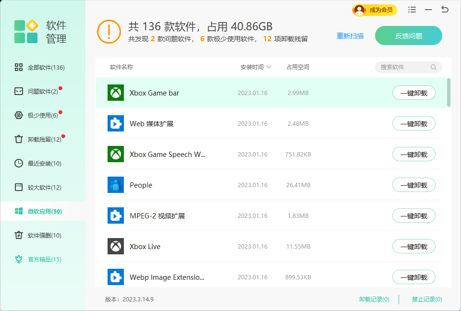The image size is (461, 311).
Task: Click the Xbox Game Speech Window icon
Action: (x=116, y=154)
